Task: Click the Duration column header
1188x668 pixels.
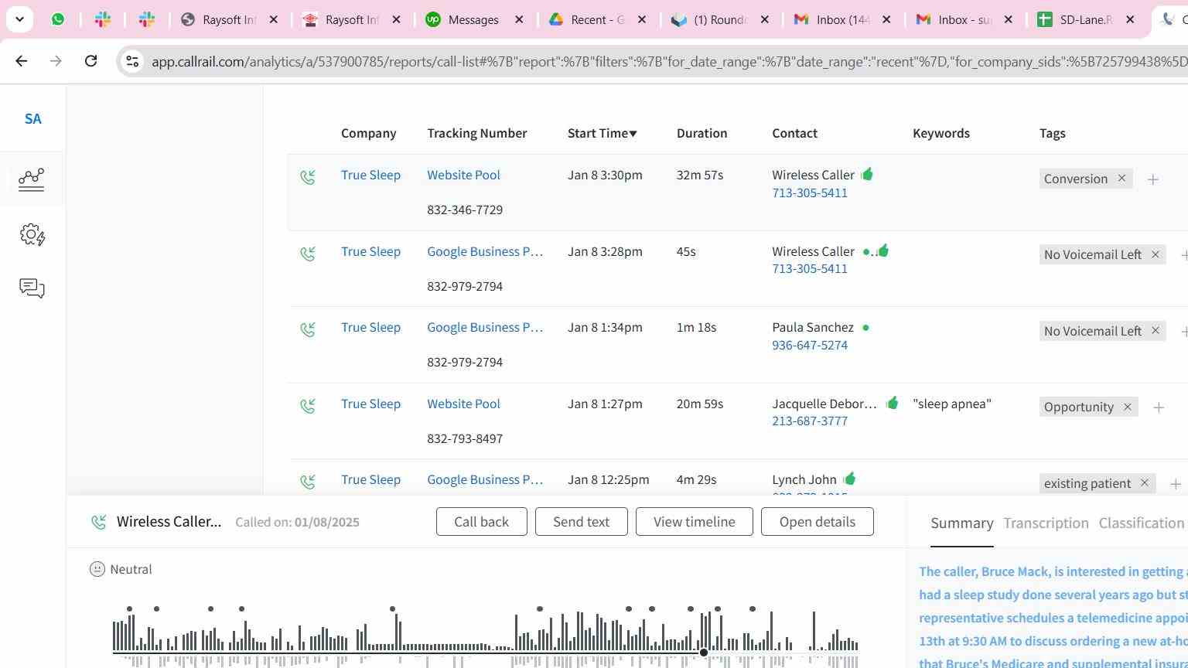Action: click(x=702, y=134)
